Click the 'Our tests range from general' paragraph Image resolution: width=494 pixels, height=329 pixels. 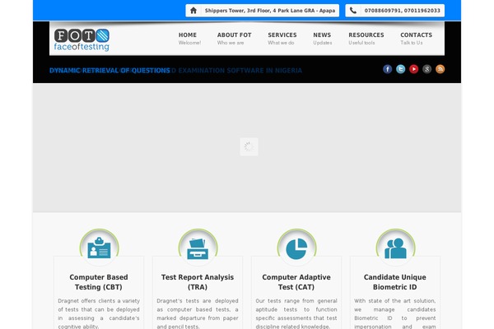(296, 313)
